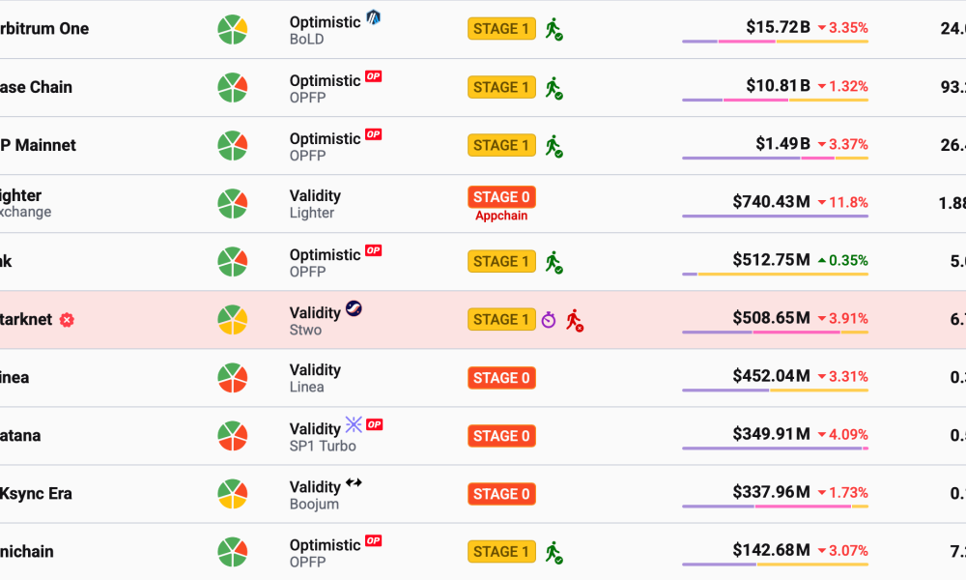Image resolution: width=966 pixels, height=580 pixels.
Task: Click the red warning icon beside Starknet's name
Action: tap(67, 320)
